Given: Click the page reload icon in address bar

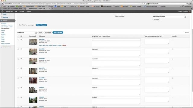Looking at the screenshot, I should pyautogui.click(x=144, y=4).
